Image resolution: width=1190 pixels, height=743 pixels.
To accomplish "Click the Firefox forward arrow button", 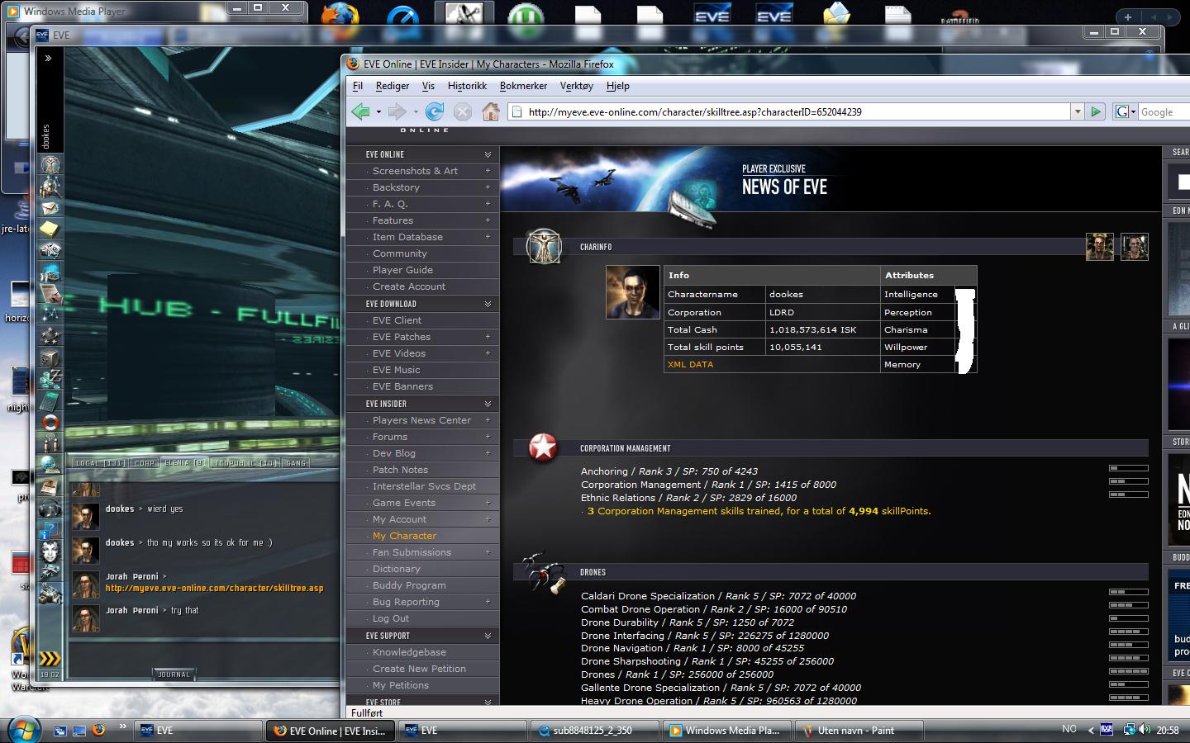I will [x=397, y=111].
